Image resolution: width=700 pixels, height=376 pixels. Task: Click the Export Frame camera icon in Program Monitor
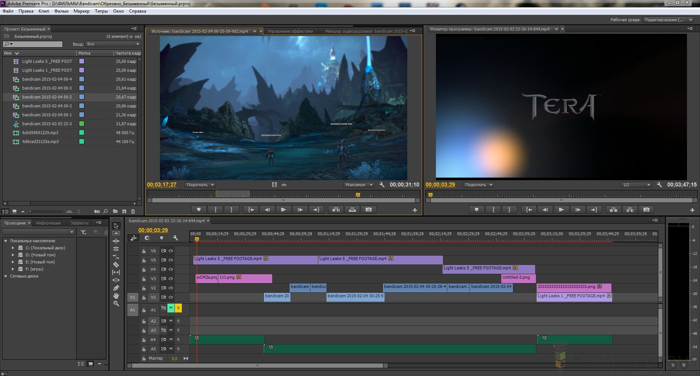[646, 210]
